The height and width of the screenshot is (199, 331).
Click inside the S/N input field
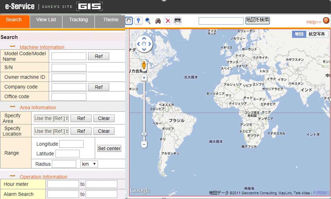69,67
